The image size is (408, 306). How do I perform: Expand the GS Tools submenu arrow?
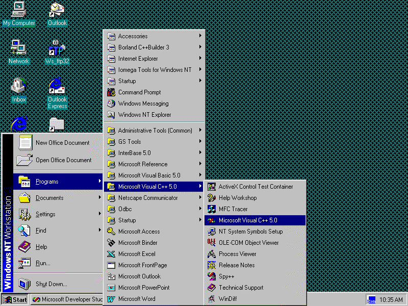click(200, 141)
